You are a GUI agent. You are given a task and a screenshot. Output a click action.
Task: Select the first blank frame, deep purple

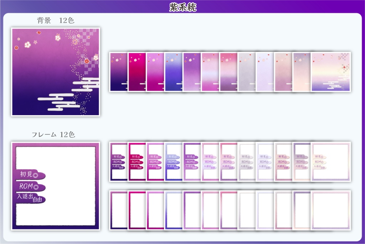pos(118,210)
